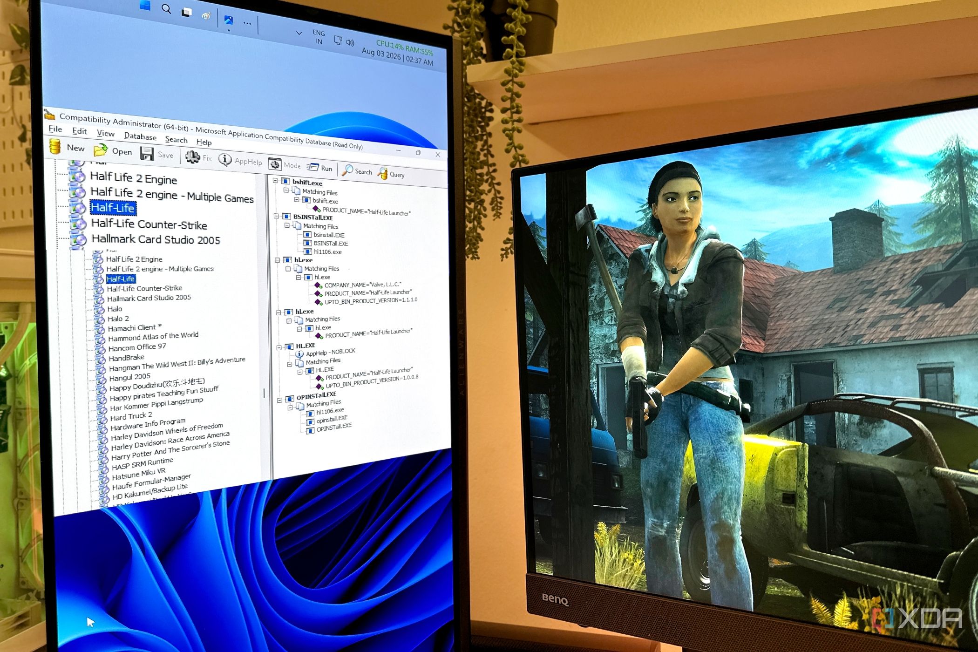Viewport: 978px width, 652px height.
Task: Click the Mode toolbar icon
Action: [x=275, y=164]
